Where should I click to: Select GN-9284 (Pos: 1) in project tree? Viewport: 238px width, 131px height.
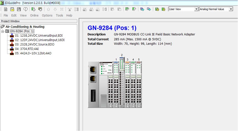click(x=22, y=31)
